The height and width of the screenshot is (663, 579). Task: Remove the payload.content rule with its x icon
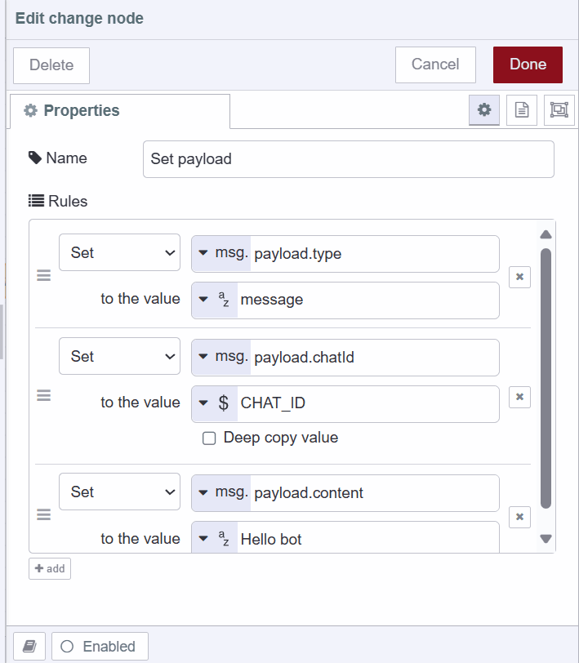tap(519, 517)
